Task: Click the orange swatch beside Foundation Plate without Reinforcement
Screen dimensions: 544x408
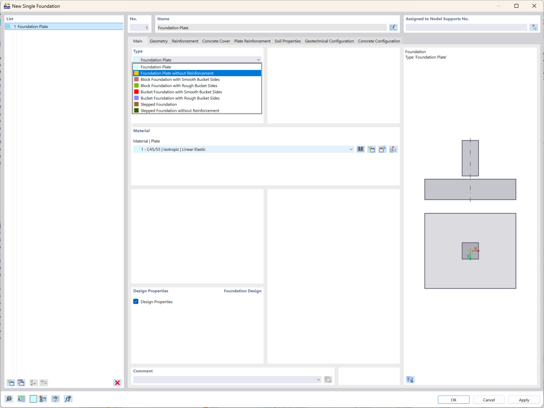Action: pos(136,73)
